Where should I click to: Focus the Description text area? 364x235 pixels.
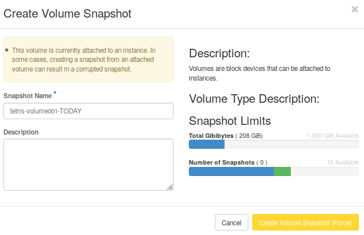(88, 164)
